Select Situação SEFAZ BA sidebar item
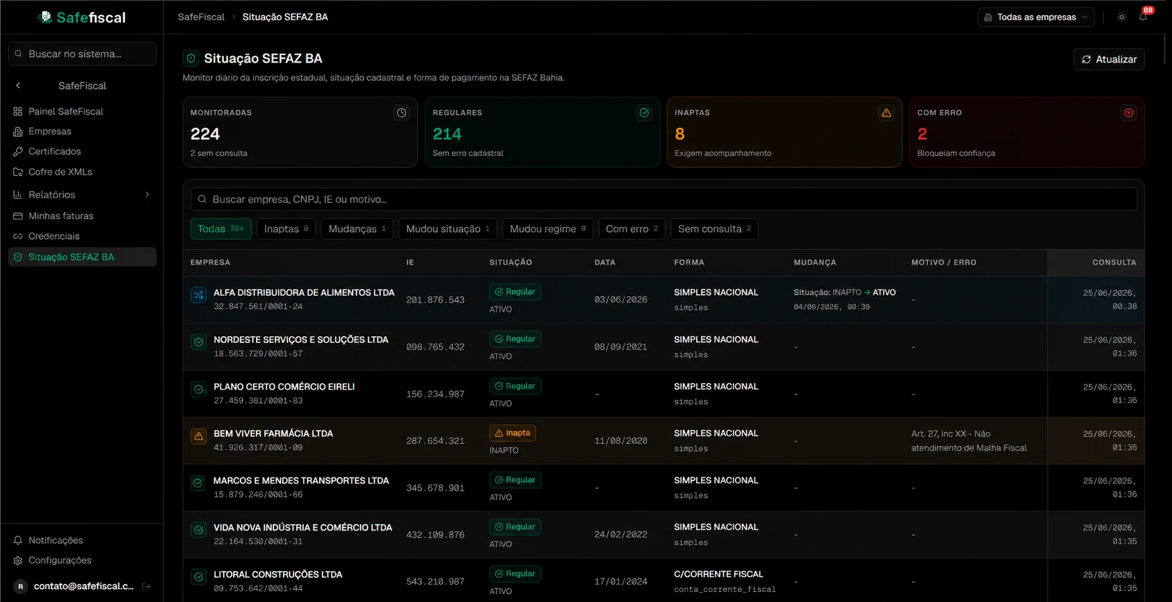Viewport: 1172px width, 602px height. tap(82, 257)
